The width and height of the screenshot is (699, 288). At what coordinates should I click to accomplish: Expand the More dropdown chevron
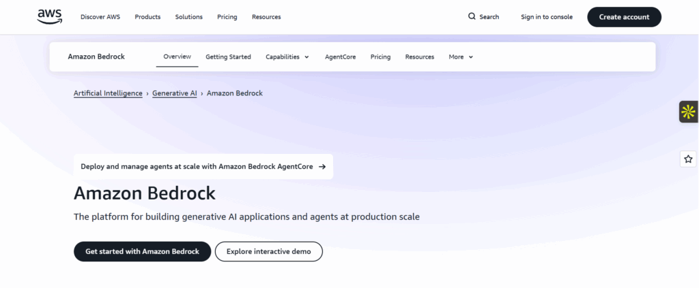click(471, 57)
